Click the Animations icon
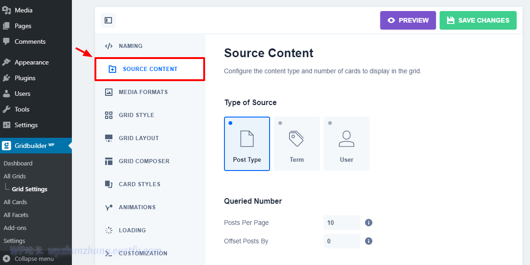 [108, 207]
